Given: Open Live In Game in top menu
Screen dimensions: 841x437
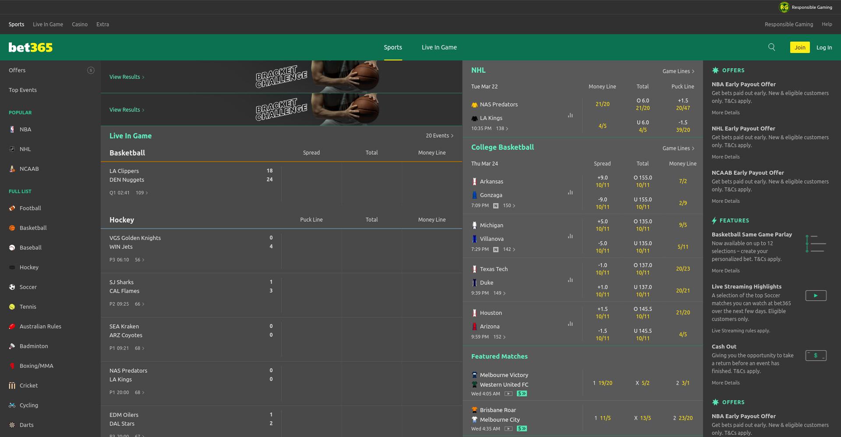Looking at the screenshot, I should pyautogui.click(x=48, y=25).
